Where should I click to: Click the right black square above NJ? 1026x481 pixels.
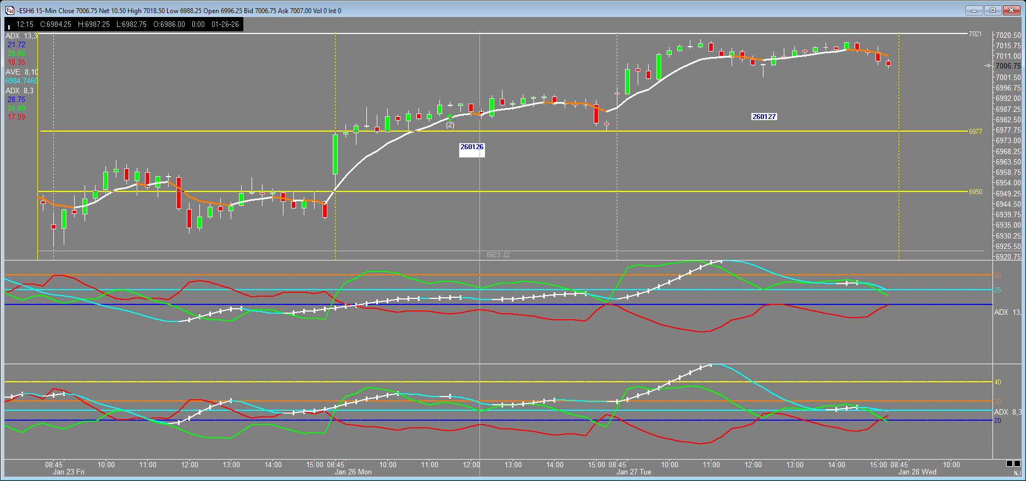click(x=1018, y=463)
